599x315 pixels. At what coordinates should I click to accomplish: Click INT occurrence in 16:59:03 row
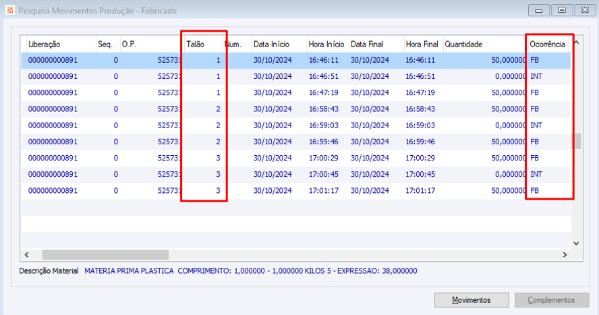(536, 125)
